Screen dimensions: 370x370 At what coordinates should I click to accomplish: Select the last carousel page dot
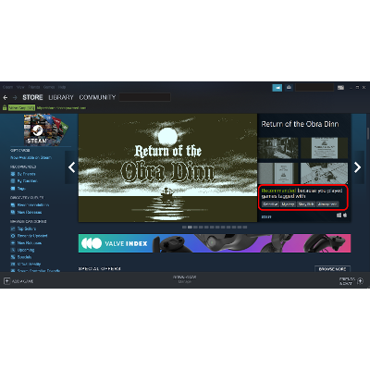[245, 228]
